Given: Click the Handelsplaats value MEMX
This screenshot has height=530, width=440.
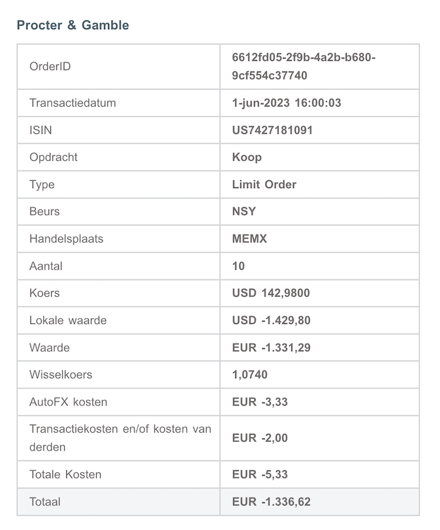Looking at the screenshot, I should (x=249, y=238).
